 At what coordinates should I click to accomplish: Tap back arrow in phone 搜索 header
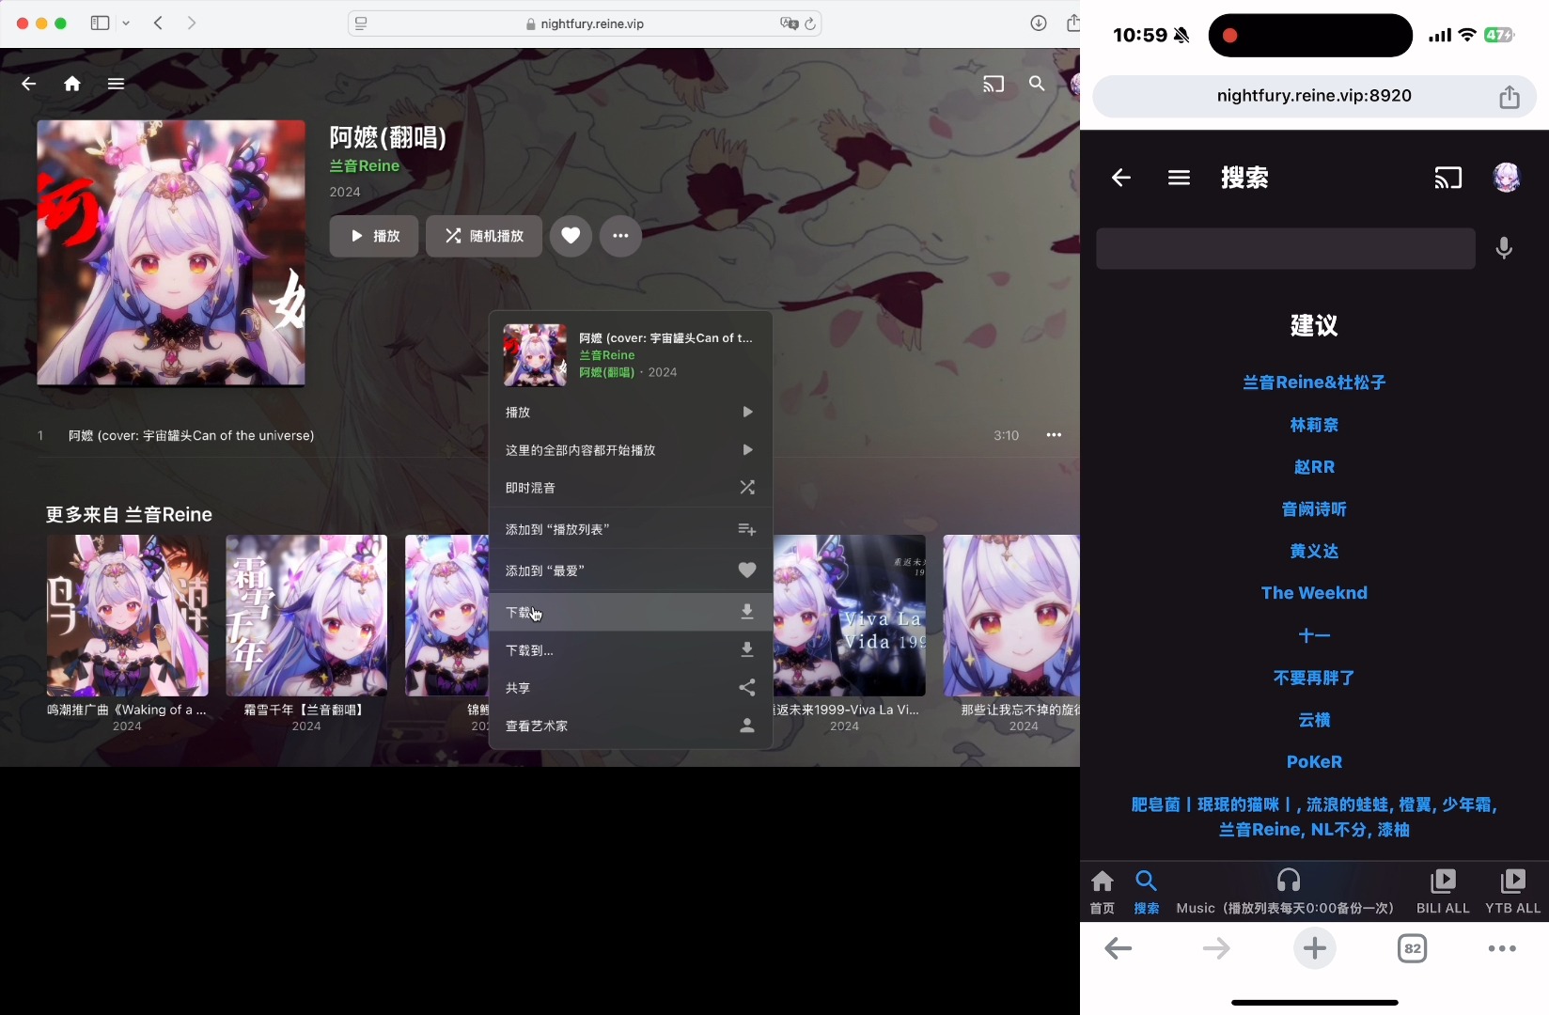tap(1120, 178)
